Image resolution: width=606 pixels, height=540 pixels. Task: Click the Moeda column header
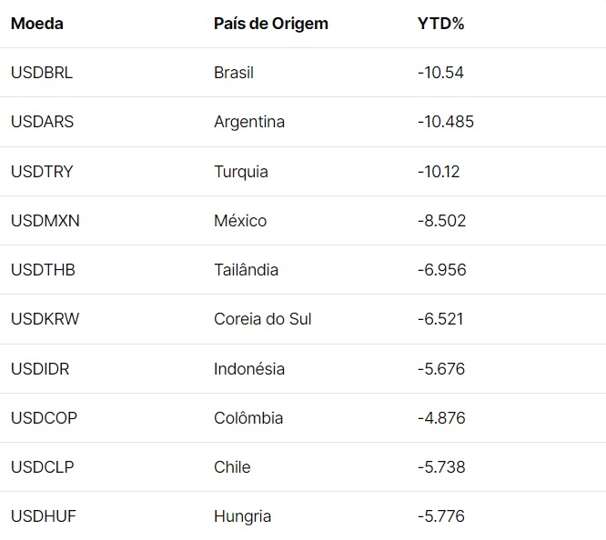click(37, 24)
